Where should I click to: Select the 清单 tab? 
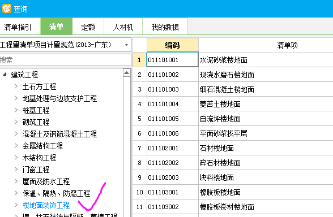pos(56,27)
